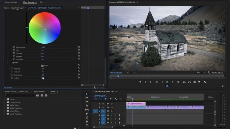The height and width of the screenshot is (129, 230).
Task: Step forward one frame
Action: coord(173,82)
